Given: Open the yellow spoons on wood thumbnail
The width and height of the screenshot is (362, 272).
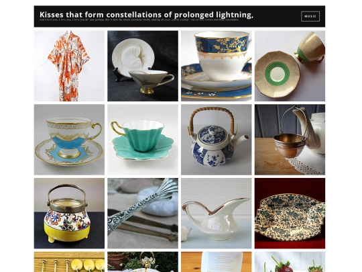Looking at the screenshot, I should 69,262.
